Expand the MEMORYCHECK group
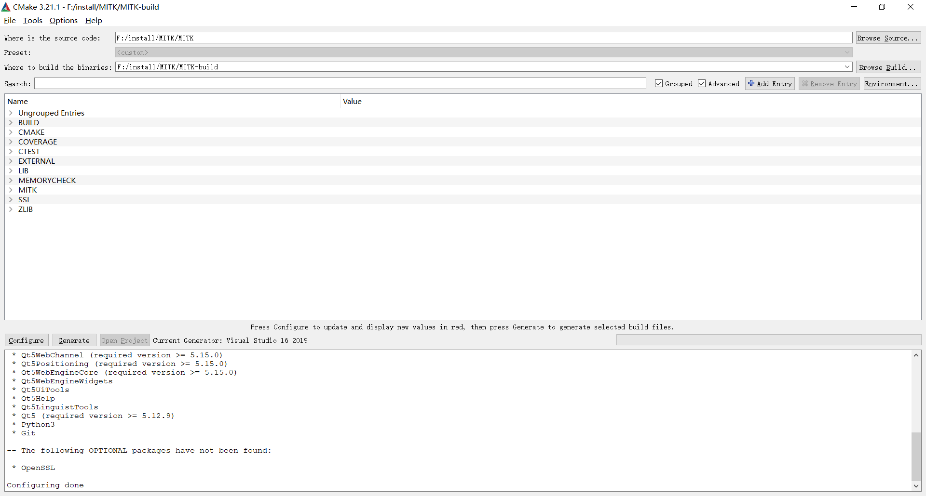Image resolution: width=926 pixels, height=496 pixels. click(x=11, y=180)
